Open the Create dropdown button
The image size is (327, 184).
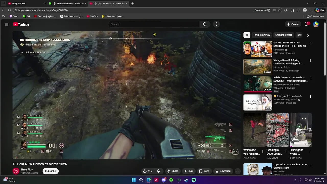point(293,24)
